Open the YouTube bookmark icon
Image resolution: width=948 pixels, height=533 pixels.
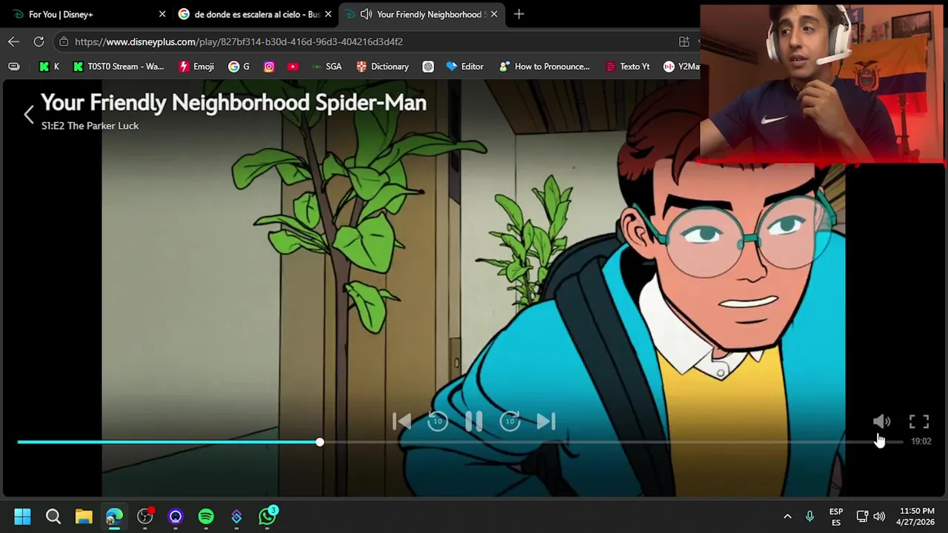tap(293, 67)
